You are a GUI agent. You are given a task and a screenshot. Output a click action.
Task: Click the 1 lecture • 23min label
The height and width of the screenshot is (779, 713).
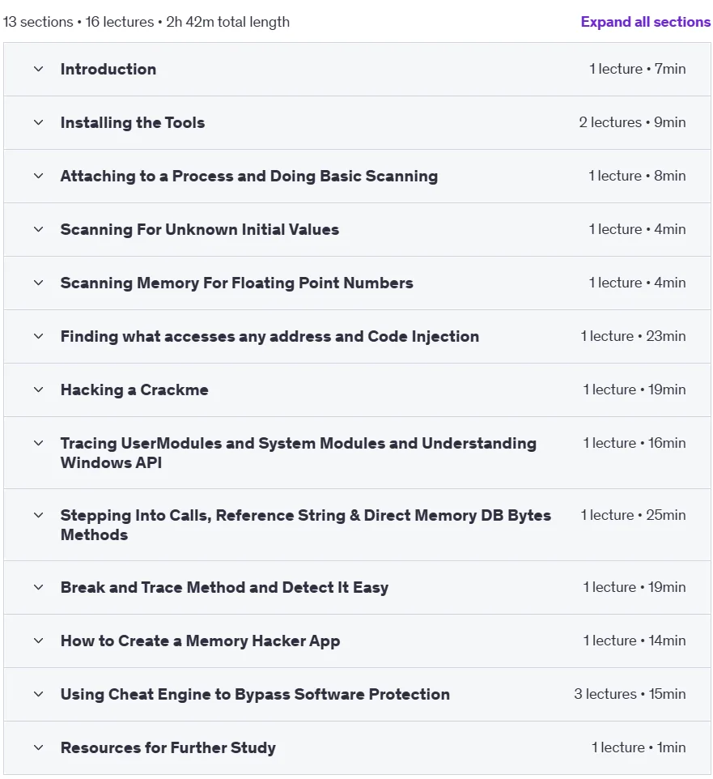633,336
